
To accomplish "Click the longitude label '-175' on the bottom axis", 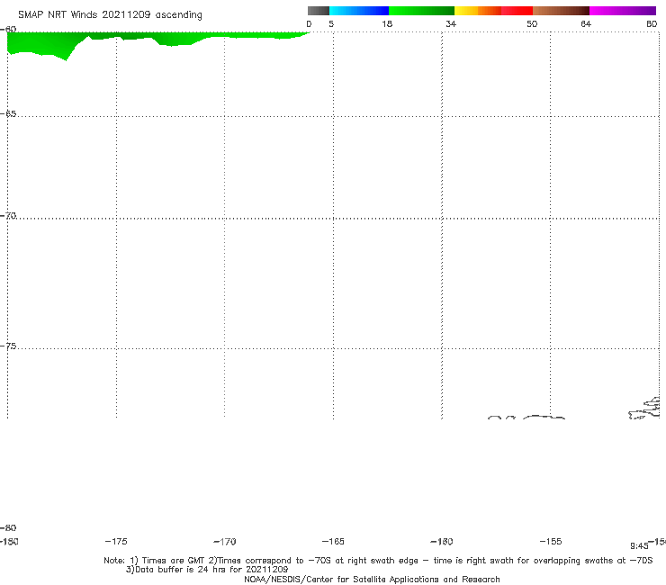I will [116, 541].
